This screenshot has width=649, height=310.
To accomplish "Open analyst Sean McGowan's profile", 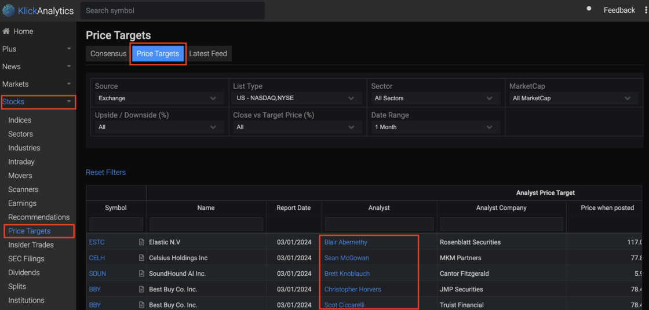I will click(347, 258).
